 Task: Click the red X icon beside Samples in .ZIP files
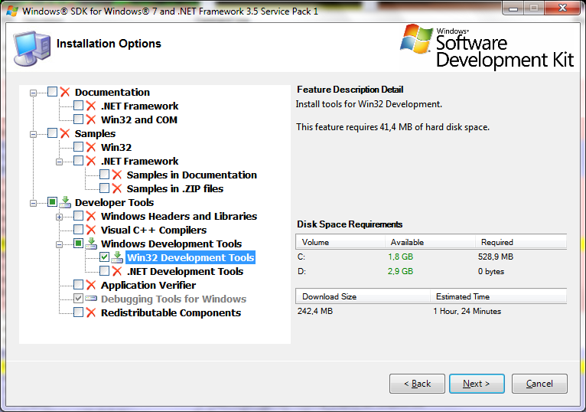(x=117, y=188)
